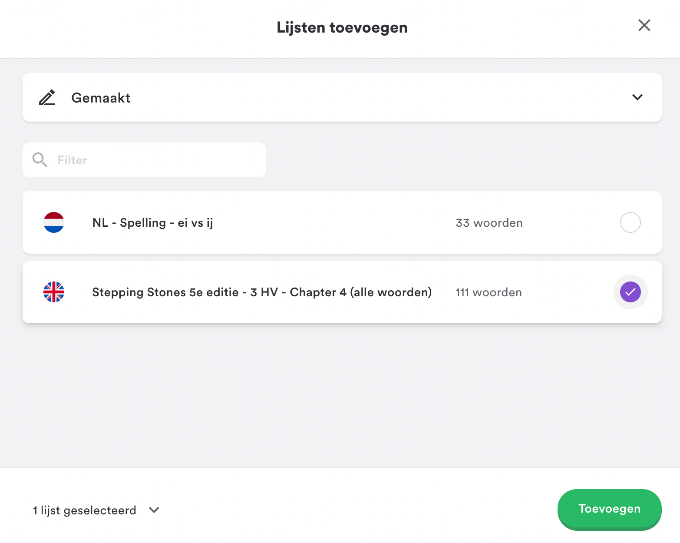The height and width of the screenshot is (543, 680).
Task: Expand the Gemaakt dropdown chevron
Action: (637, 97)
